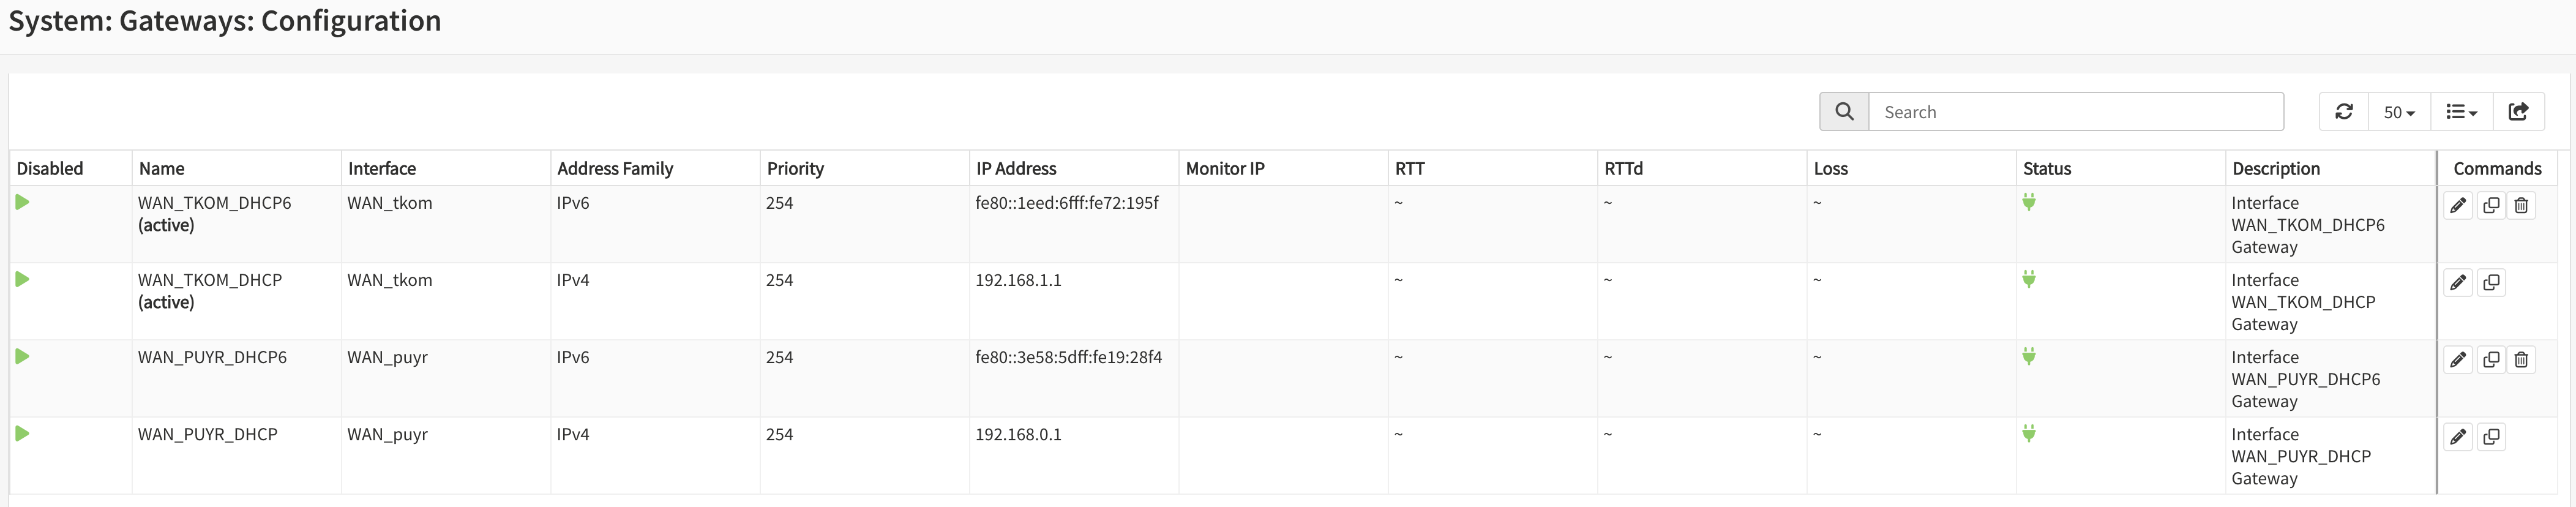Toggle enabled state of WAN_TKOM_DHCP gateway
Viewport: 2576px width, 507px height.
click(23, 279)
